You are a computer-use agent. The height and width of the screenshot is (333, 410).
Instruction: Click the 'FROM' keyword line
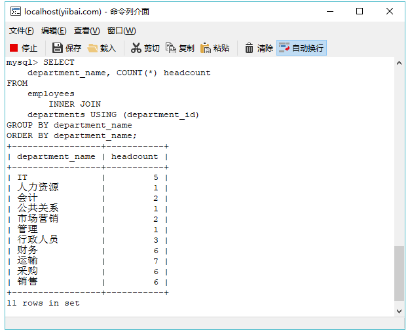17,83
